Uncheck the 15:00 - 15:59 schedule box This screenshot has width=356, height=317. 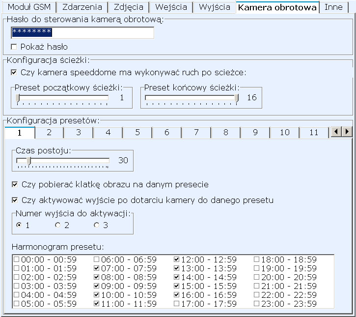pos(176,286)
